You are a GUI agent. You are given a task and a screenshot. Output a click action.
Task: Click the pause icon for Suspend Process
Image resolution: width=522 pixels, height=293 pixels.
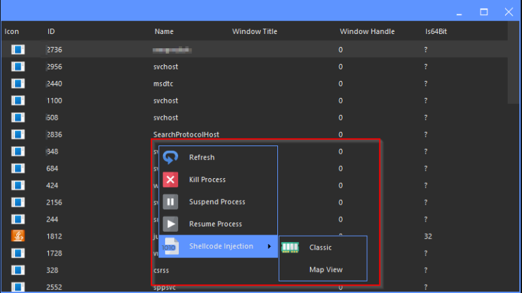pos(171,202)
